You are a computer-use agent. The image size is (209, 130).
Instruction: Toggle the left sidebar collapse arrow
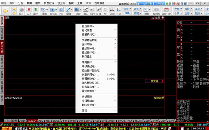pyautogui.click(x=2, y=18)
